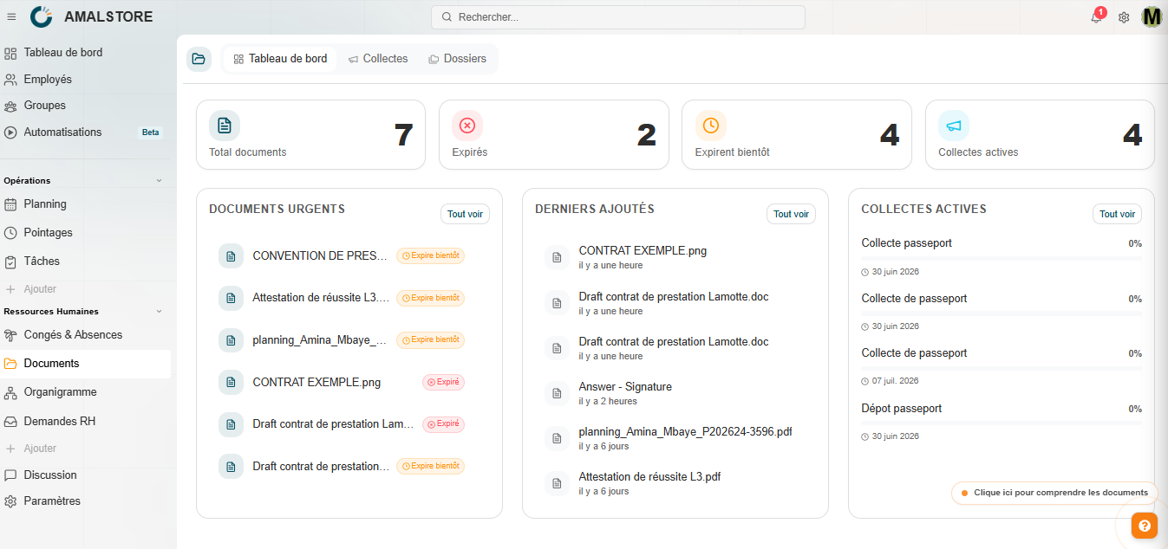This screenshot has height=549, width=1168.
Task: Click the open folder icon beside tabs
Action: pyautogui.click(x=199, y=59)
